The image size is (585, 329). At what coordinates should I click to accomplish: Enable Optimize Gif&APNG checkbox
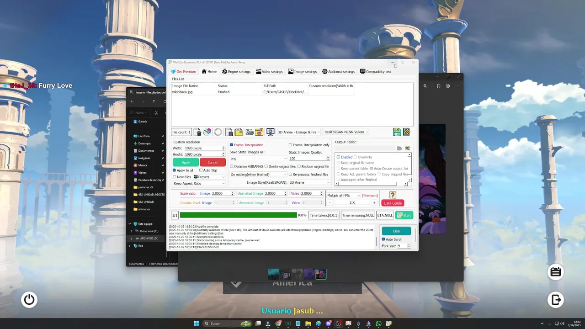click(231, 166)
